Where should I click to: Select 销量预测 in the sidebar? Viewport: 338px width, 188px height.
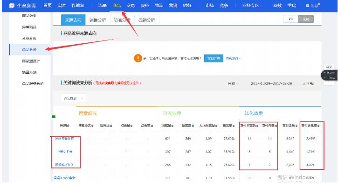(29, 72)
